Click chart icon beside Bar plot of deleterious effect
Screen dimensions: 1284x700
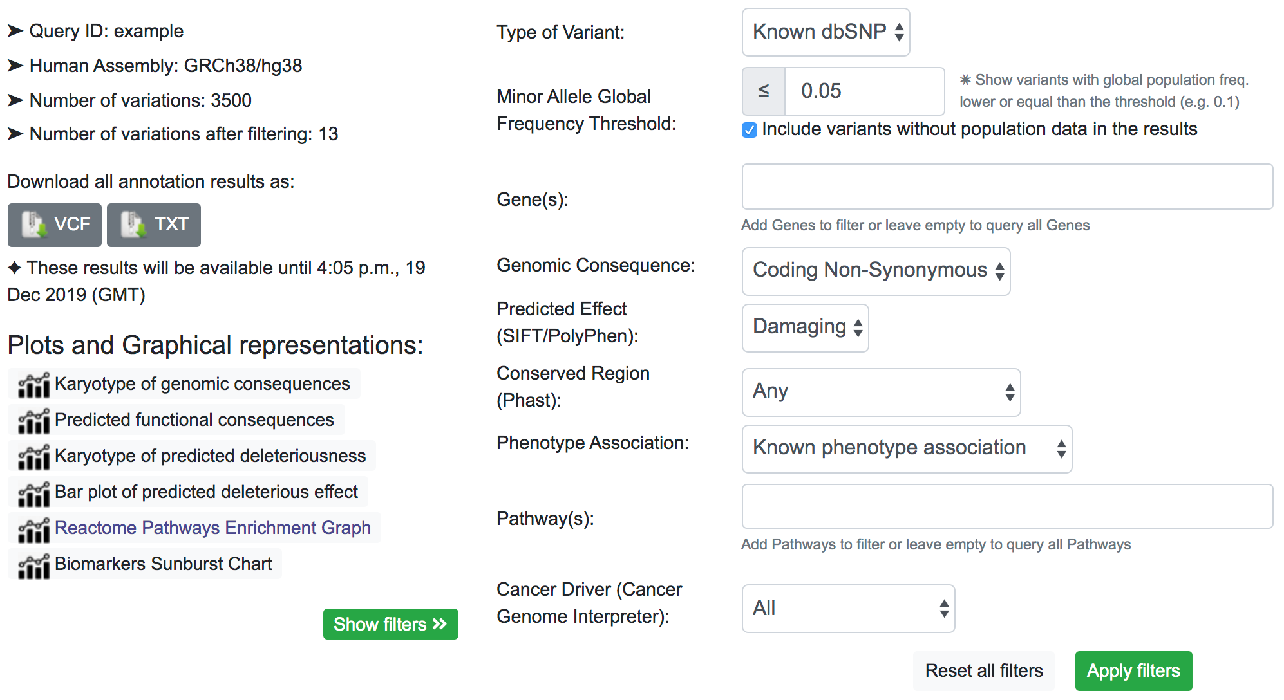[x=34, y=493]
